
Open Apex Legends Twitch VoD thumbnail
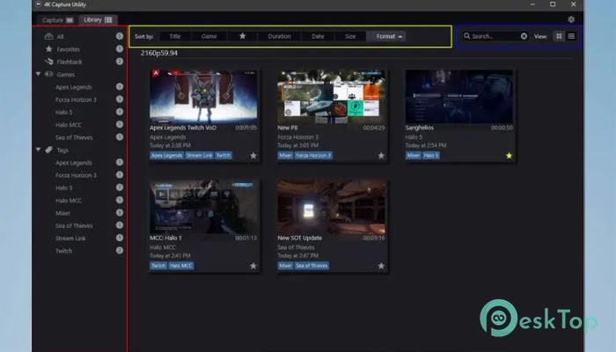[x=203, y=96]
